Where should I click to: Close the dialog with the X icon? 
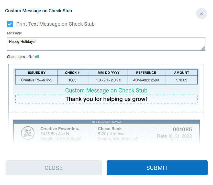[x=201, y=14]
